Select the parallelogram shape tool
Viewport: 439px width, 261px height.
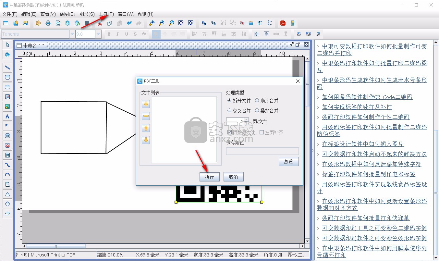[7, 214]
